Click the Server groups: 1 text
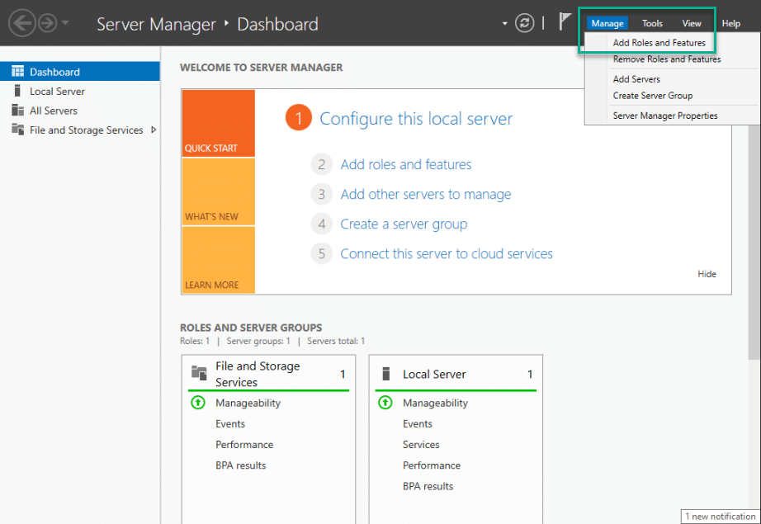761x524 pixels. [258, 341]
